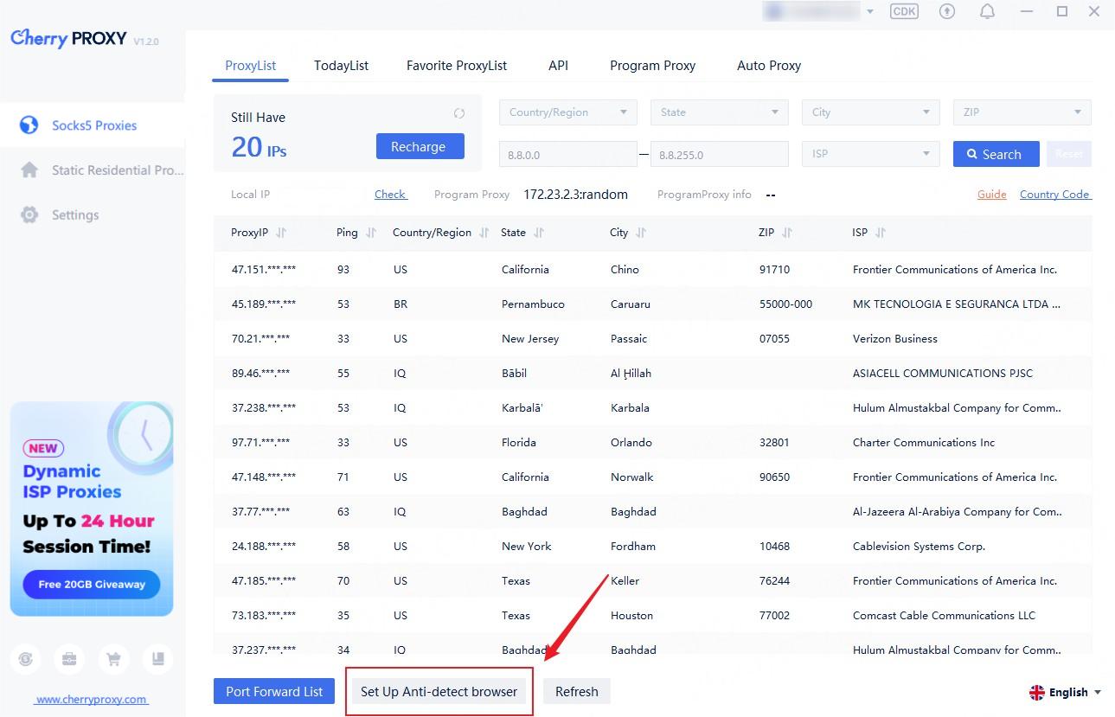The image size is (1115, 717).
Task: Click the refresh icon beside Still Have
Action: [x=459, y=113]
